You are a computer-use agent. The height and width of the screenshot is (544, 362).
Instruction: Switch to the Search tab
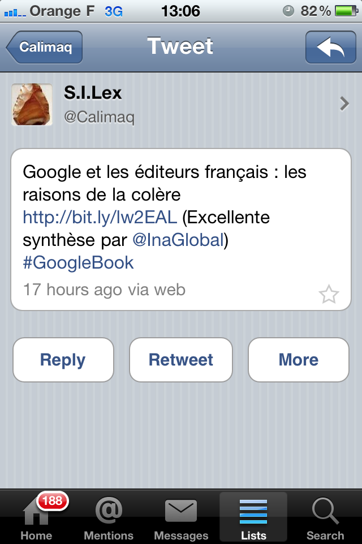325,518
